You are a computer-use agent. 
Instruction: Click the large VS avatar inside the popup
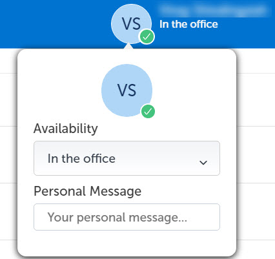click(127, 90)
